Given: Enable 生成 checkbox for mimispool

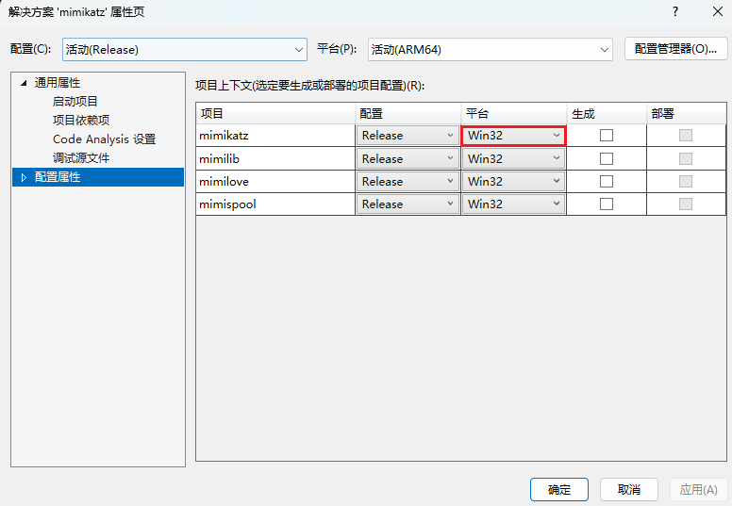Looking at the screenshot, I should (607, 204).
